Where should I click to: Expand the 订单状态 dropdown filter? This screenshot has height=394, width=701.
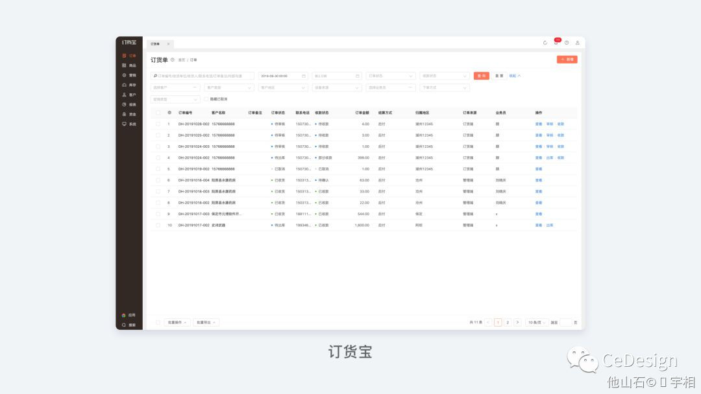pyautogui.click(x=390, y=76)
